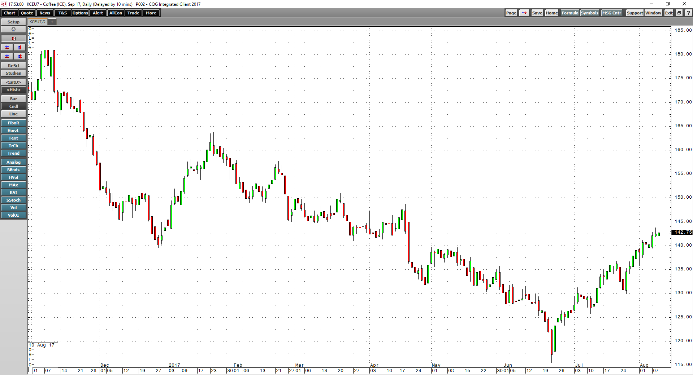Open the Window menu

tap(653, 13)
